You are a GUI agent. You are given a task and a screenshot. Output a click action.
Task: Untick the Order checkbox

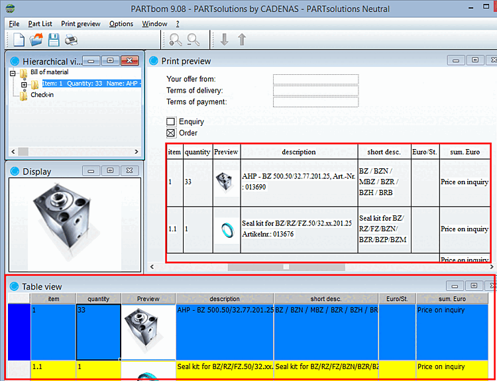coord(170,133)
